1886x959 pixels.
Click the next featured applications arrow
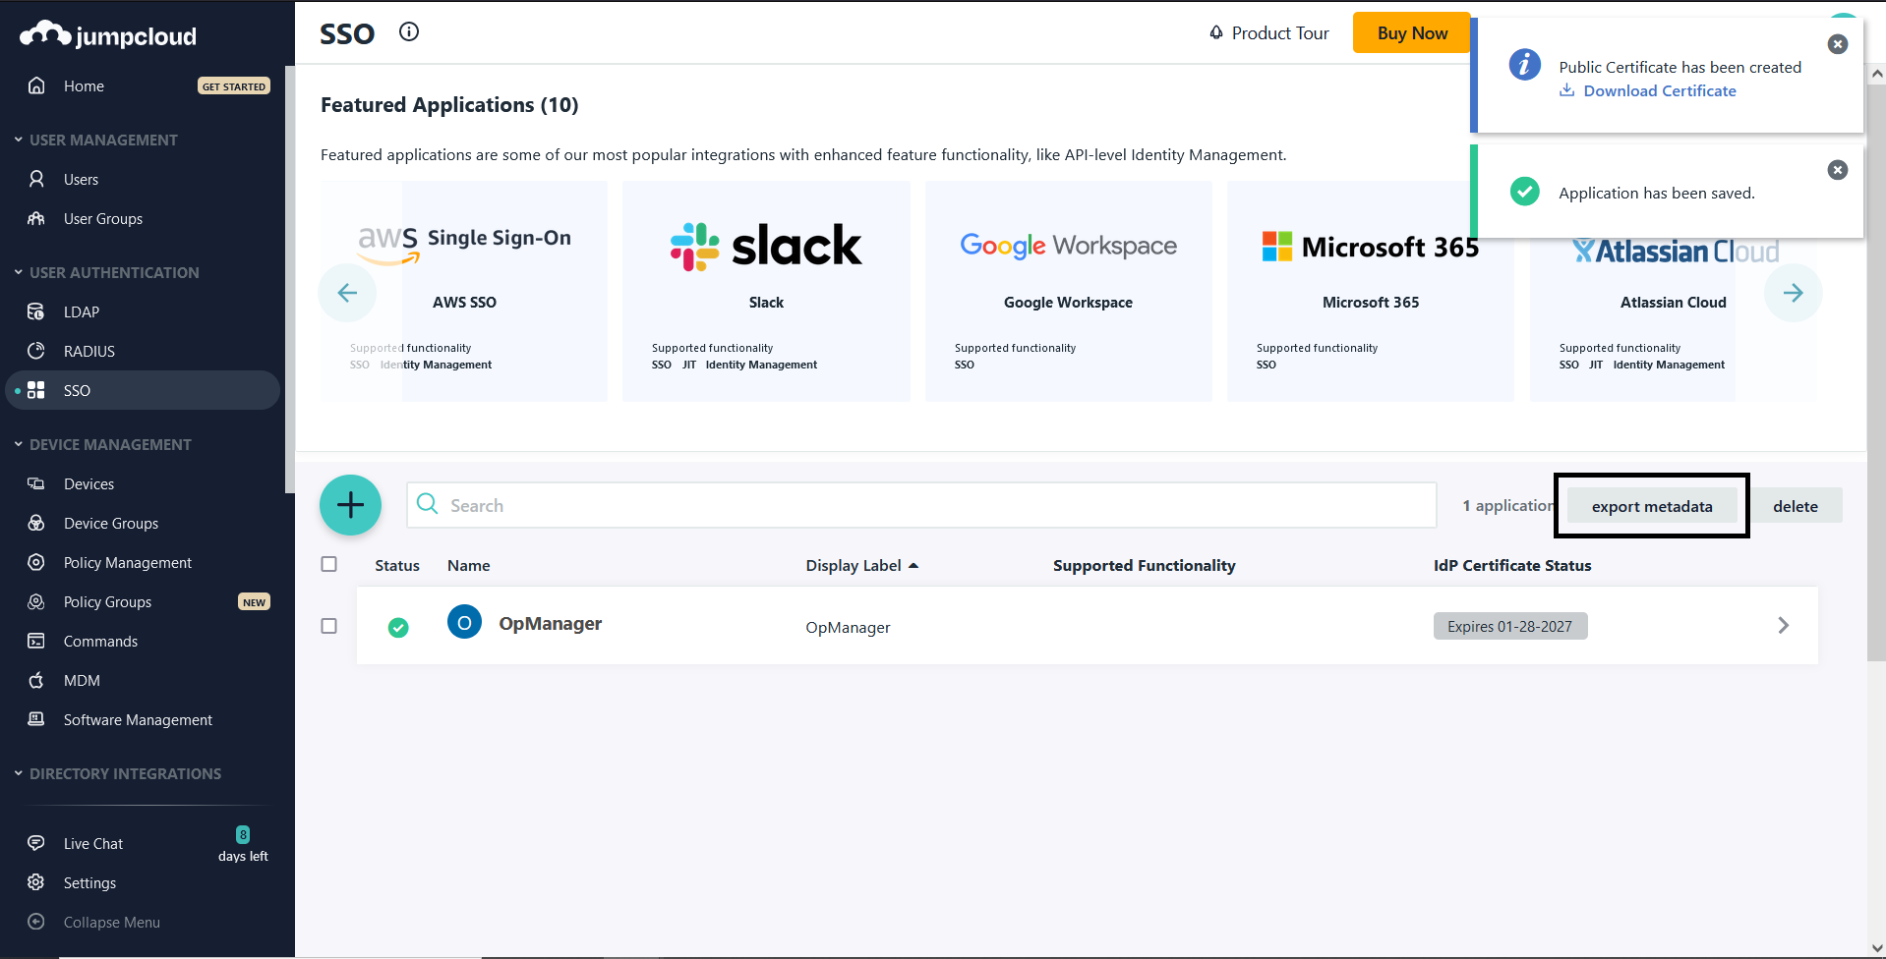pos(1792,292)
